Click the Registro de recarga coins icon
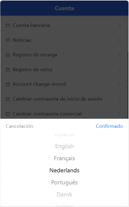129x207 pixels. [8, 55]
